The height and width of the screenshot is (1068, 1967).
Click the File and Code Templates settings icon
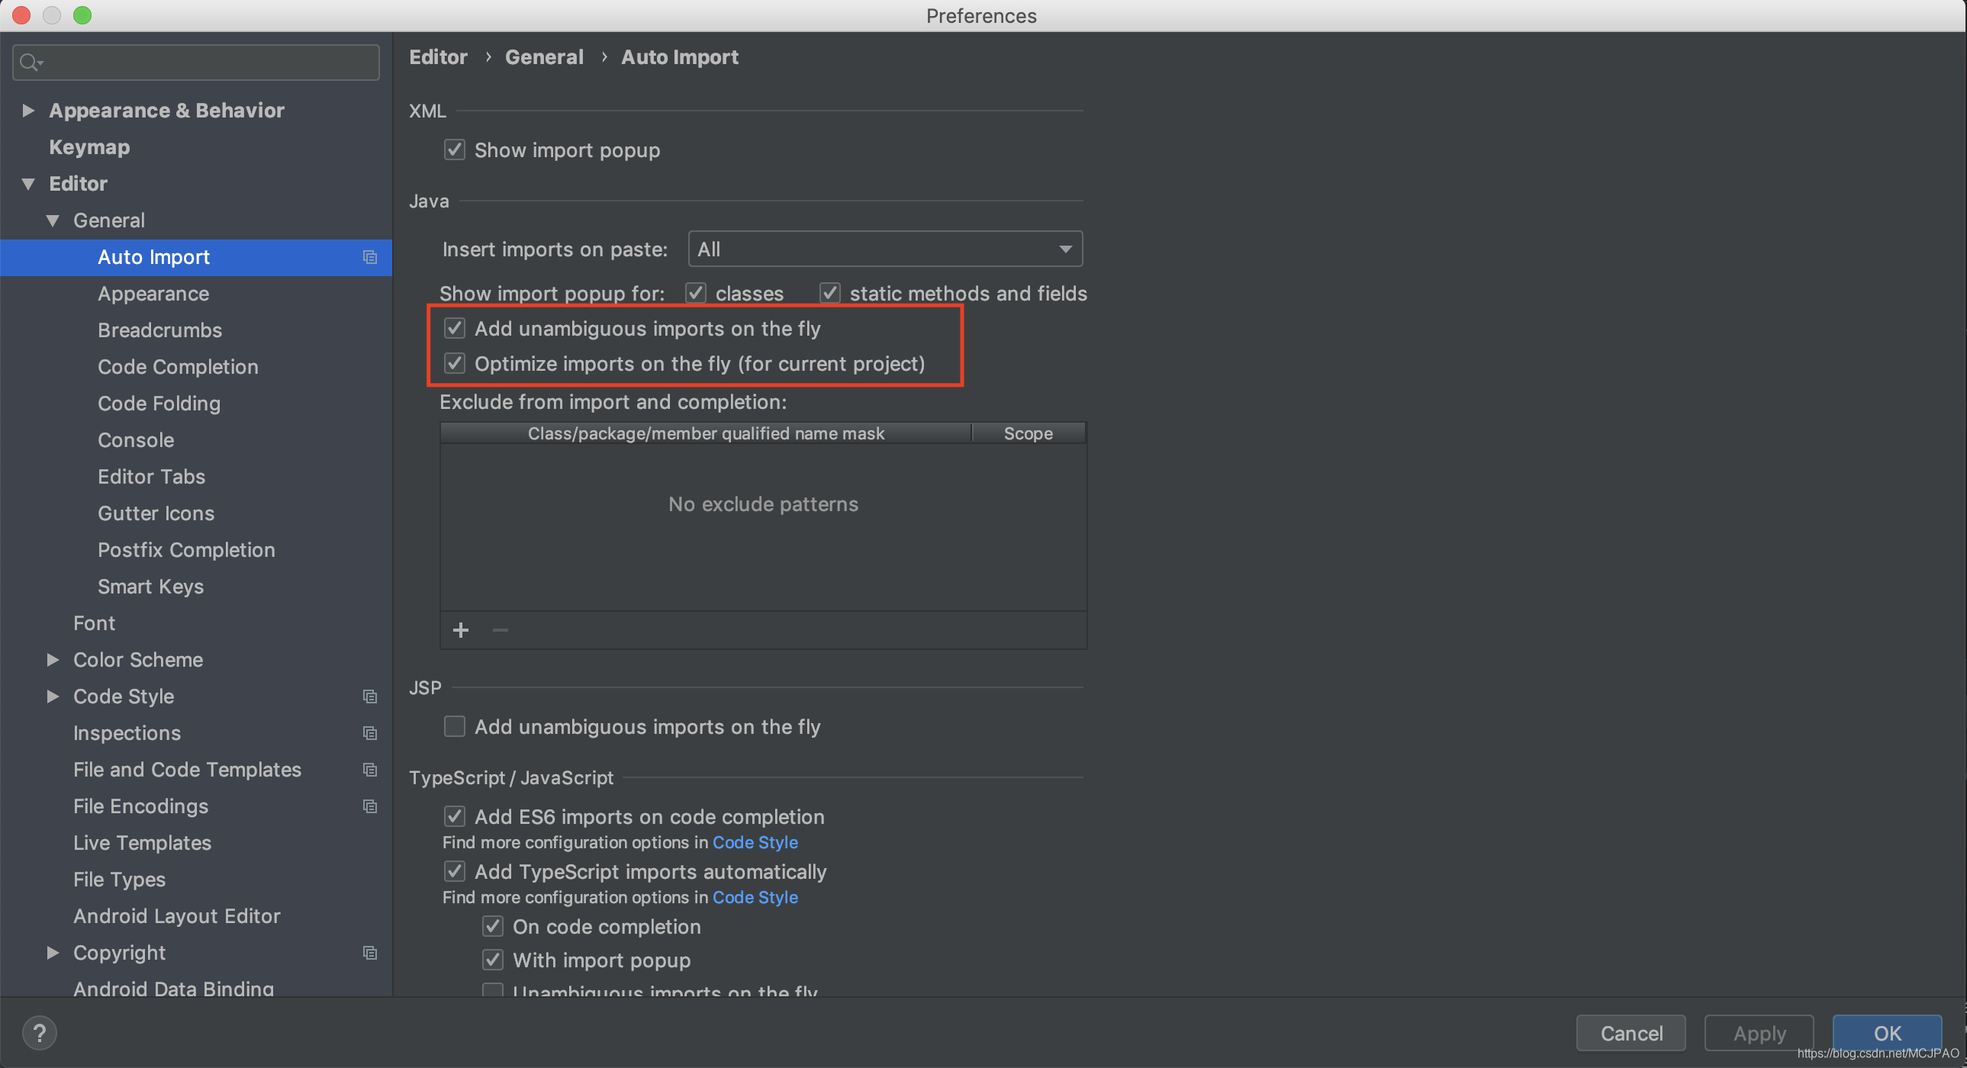click(x=369, y=770)
